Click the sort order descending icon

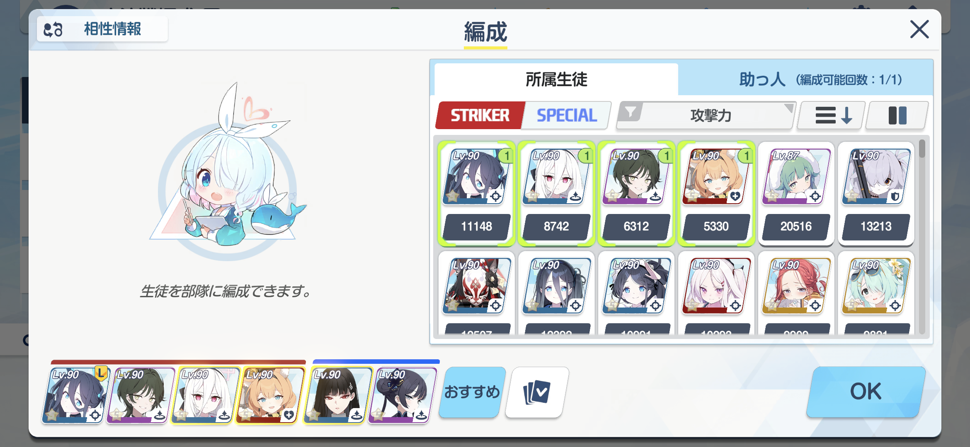832,115
